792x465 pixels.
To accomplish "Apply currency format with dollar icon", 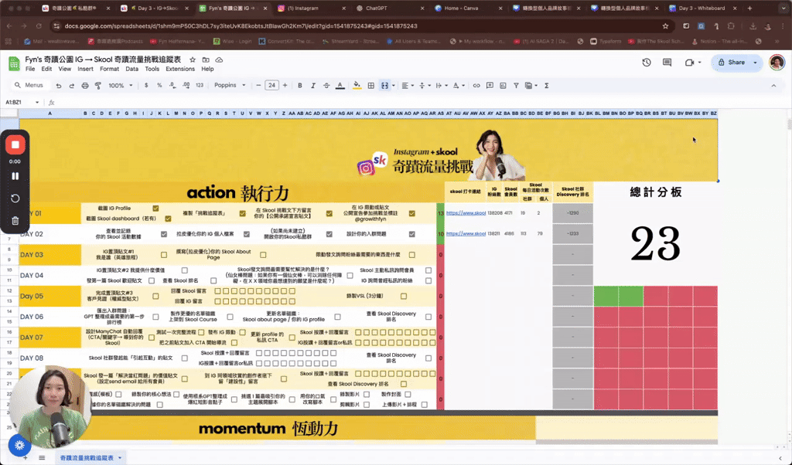I will (146, 85).
